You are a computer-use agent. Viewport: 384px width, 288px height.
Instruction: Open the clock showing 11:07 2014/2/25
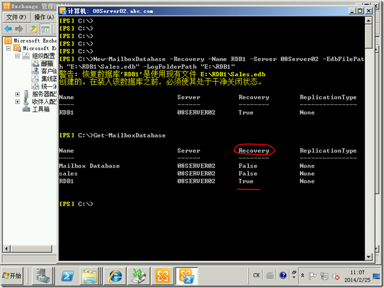click(x=358, y=276)
